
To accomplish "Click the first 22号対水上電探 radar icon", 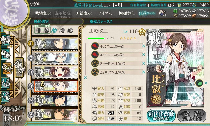I will click(95, 63).
